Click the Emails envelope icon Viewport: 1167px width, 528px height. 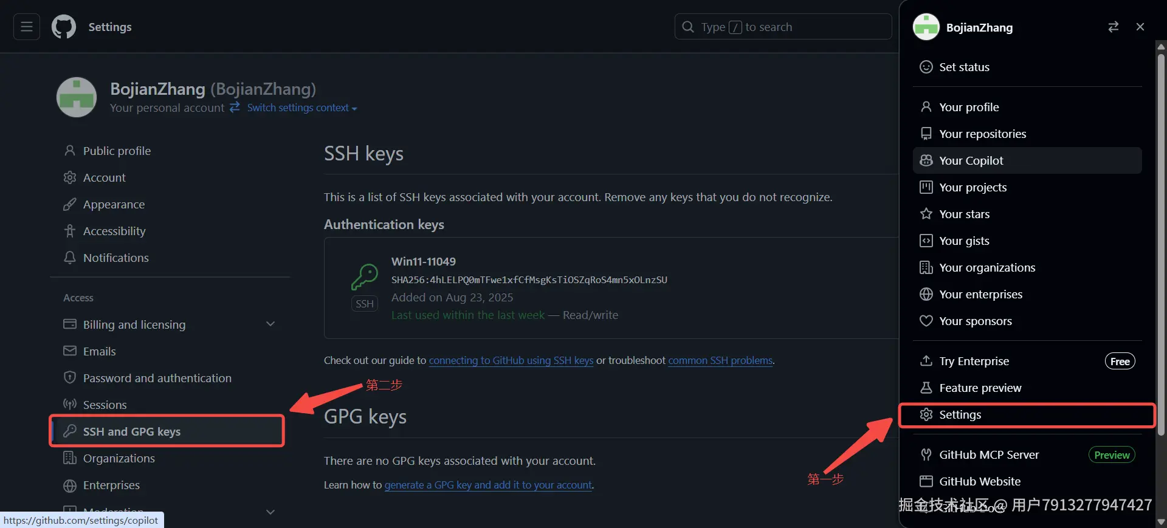coord(70,351)
